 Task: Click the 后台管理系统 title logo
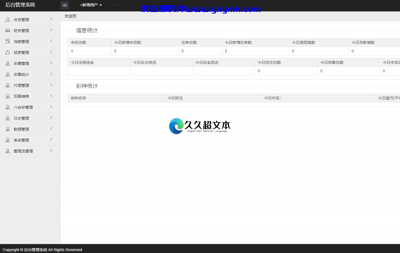20,5
